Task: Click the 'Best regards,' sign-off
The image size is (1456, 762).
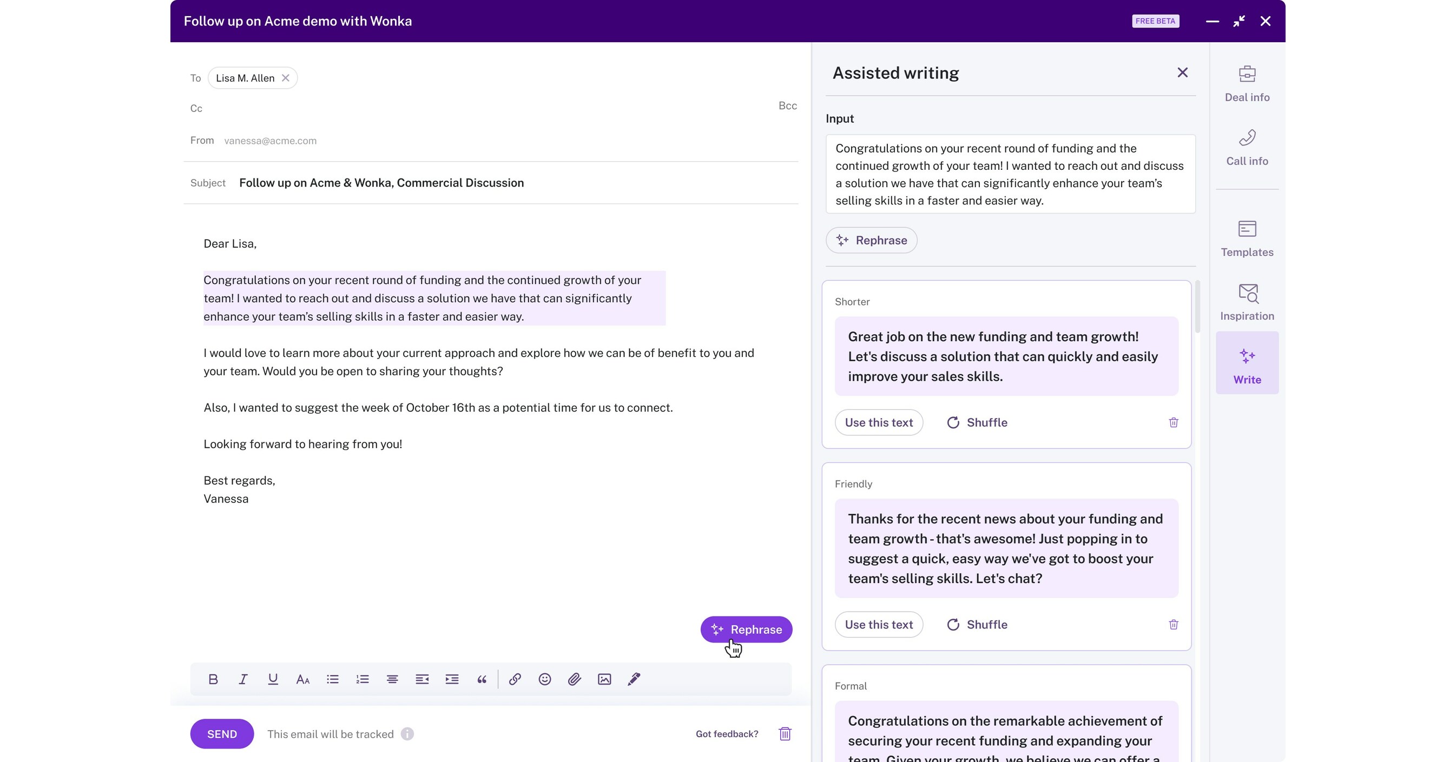Action: point(239,481)
